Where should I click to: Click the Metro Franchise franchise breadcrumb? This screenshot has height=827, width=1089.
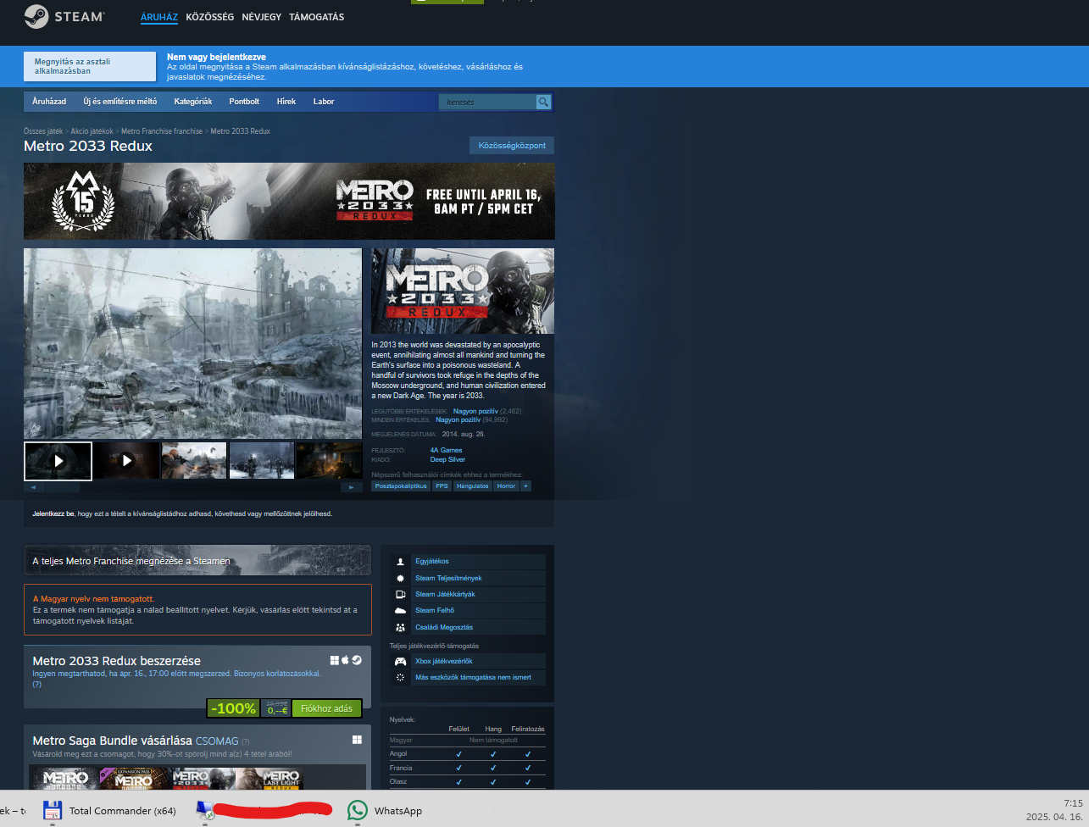point(162,131)
